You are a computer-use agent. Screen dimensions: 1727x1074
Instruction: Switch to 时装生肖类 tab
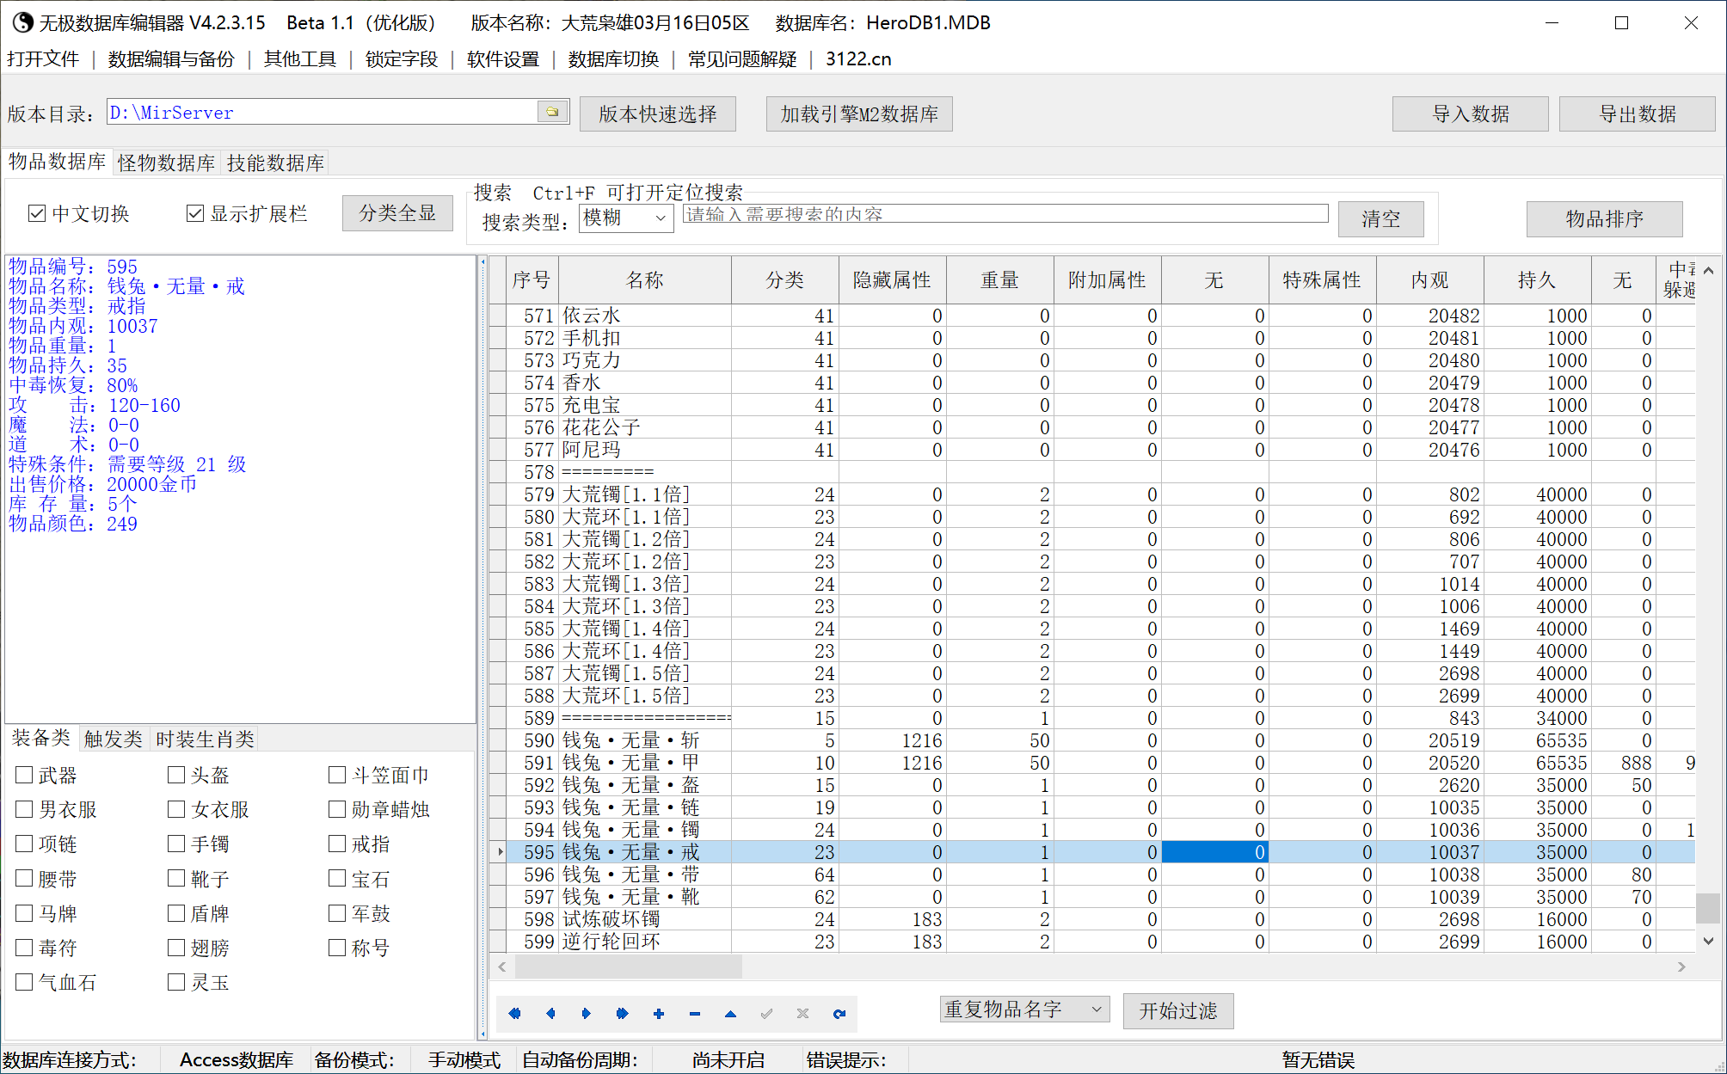(206, 739)
